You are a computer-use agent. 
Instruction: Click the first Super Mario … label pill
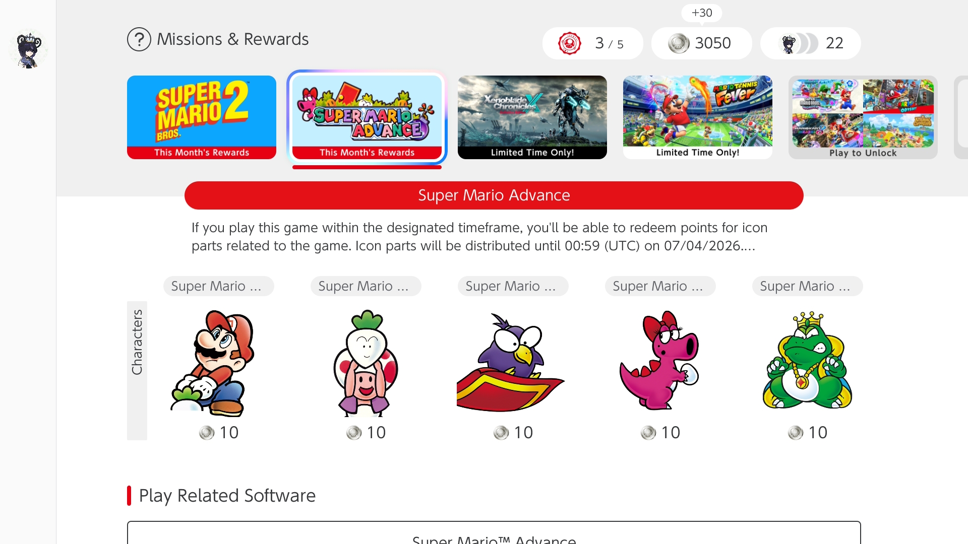[x=218, y=286]
